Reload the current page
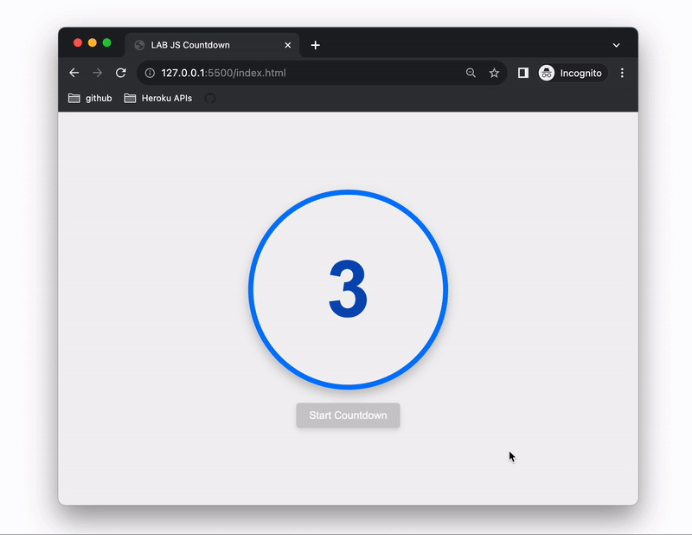 coord(120,73)
